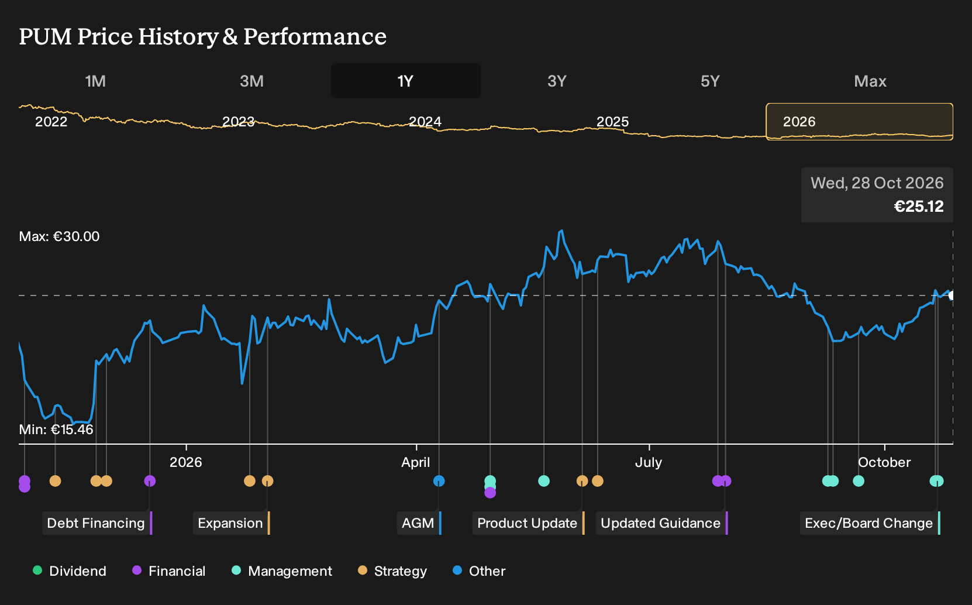This screenshot has height=605, width=972.
Task: Select the AGM event label
Action: [418, 523]
